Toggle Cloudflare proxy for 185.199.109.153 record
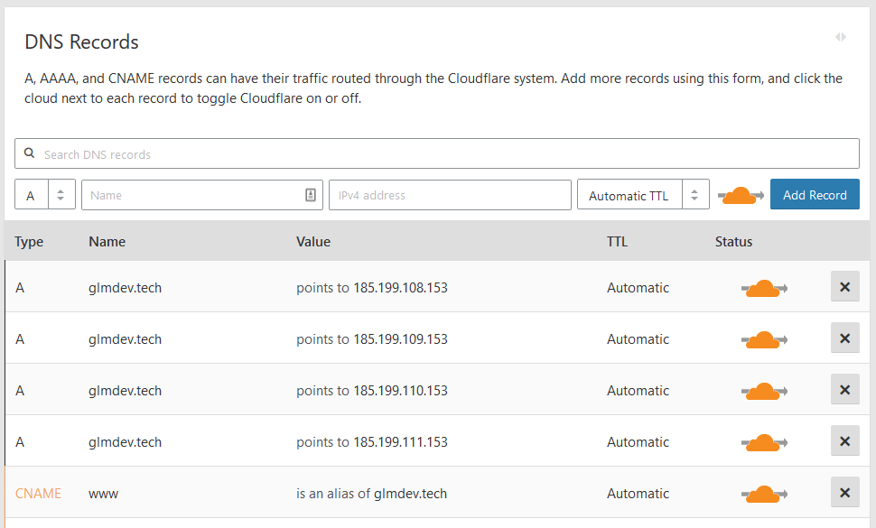Screen dimensions: 876x528 pyautogui.click(x=764, y=339)
